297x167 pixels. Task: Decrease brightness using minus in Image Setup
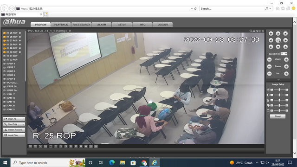click(x=271, y=90)
